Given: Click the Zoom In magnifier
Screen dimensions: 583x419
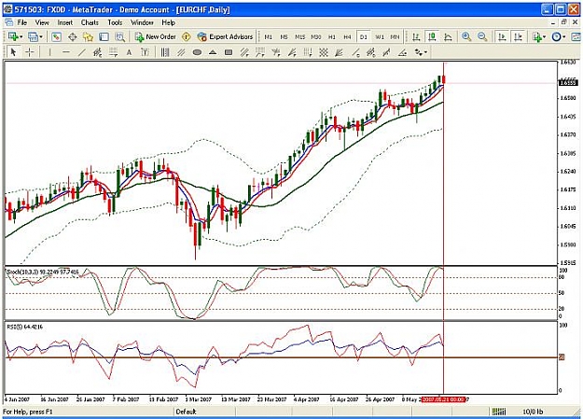Looking at the screenshot, I should coord(466,36).
